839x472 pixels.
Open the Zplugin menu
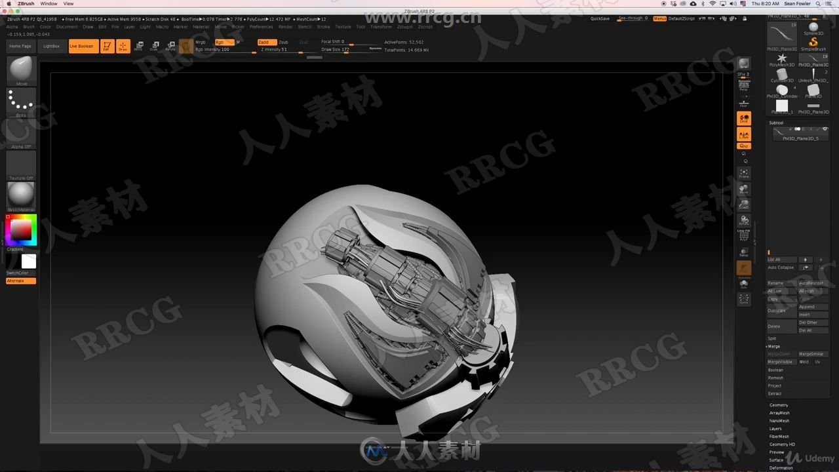point(405,27)
